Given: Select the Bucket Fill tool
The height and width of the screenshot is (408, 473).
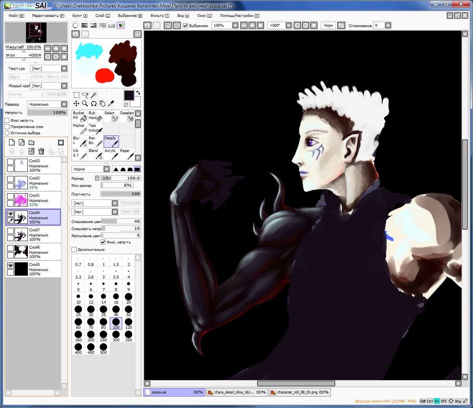Looking at the screenshot, I should tap(80, 116).
